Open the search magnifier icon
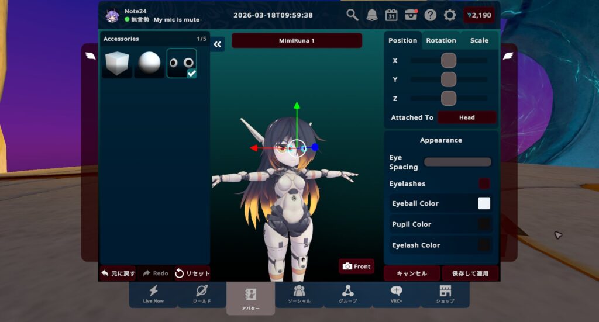This screenshot has width=599, height=322. [352, 15]
